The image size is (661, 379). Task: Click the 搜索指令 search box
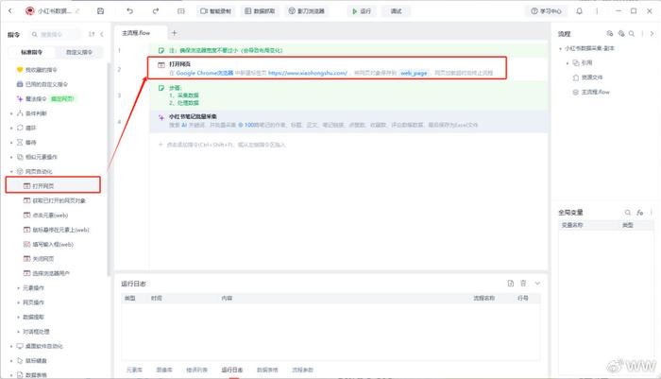click(55, 34)
